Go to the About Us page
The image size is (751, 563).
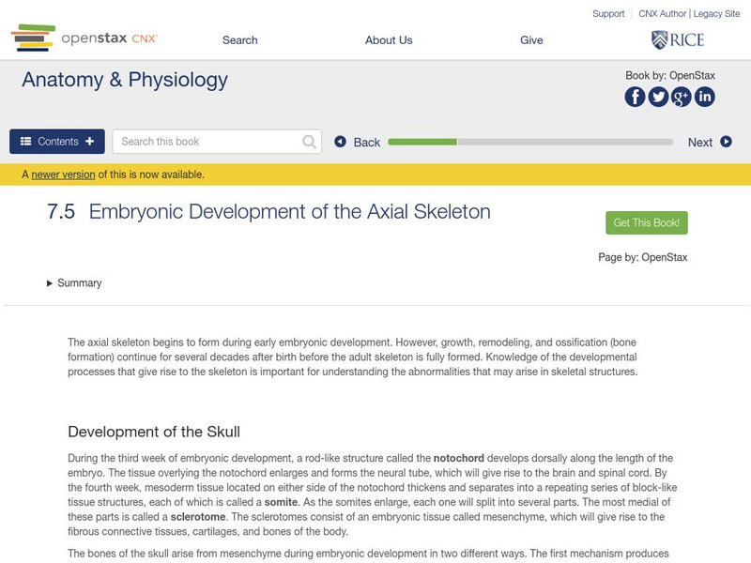[389, 40]
